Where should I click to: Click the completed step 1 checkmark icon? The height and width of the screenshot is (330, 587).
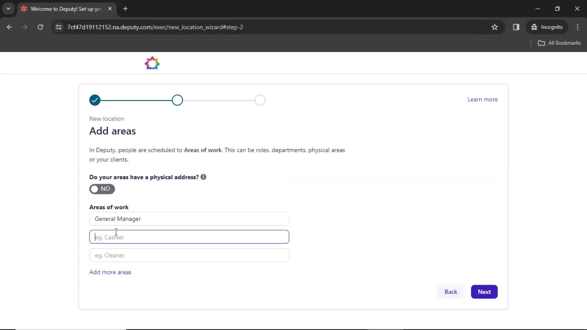click(x=95, y=100)
